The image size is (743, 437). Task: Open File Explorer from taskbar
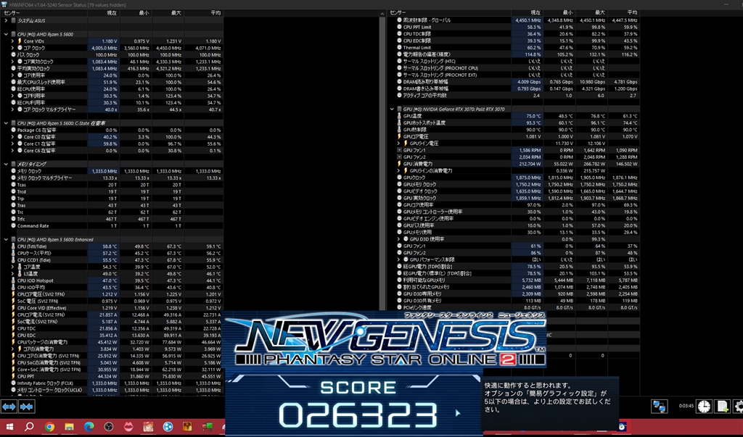[69, 427]
